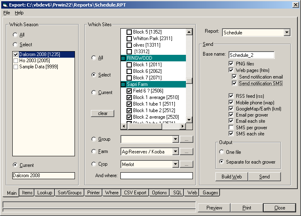Image resolution: width=301 pixels, height=216 pixels.
Task: Uncheck the PNG files option
Action: [232, 64]
